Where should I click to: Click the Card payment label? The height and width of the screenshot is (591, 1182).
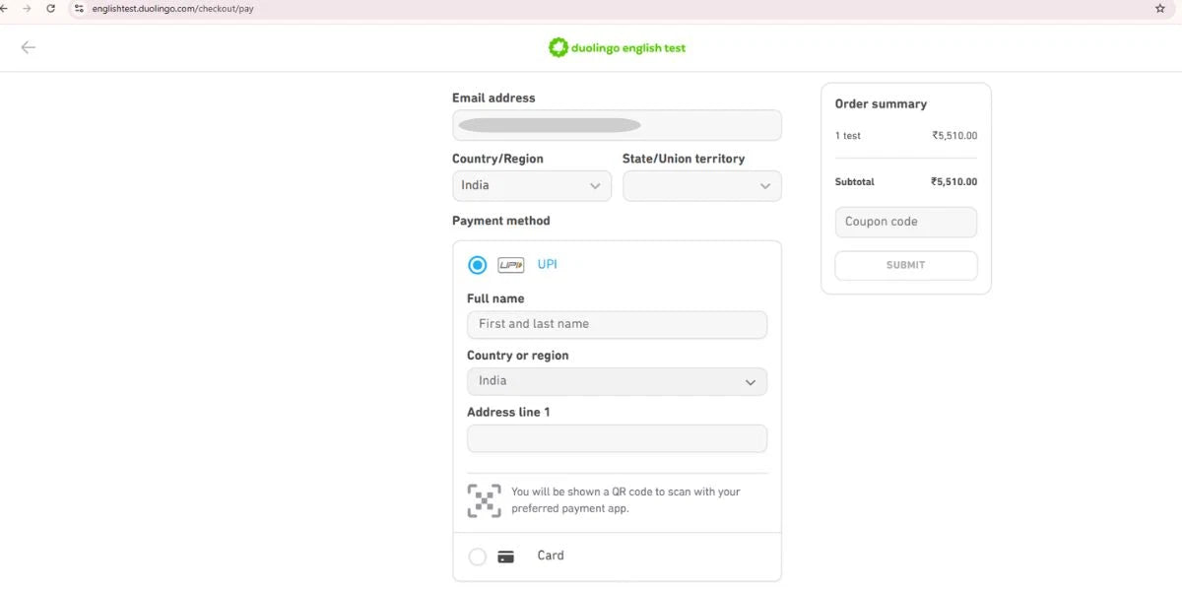(x=551, y=556)
